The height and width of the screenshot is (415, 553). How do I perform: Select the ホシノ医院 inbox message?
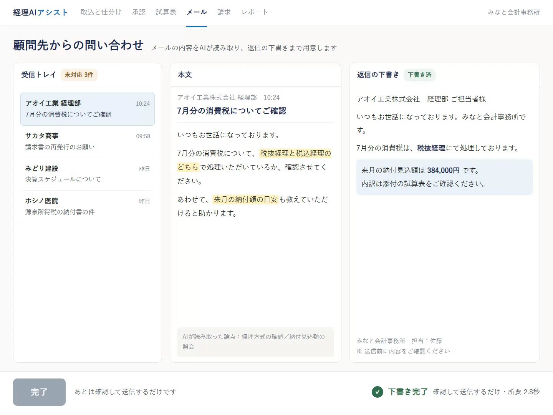tap(88, 206)
